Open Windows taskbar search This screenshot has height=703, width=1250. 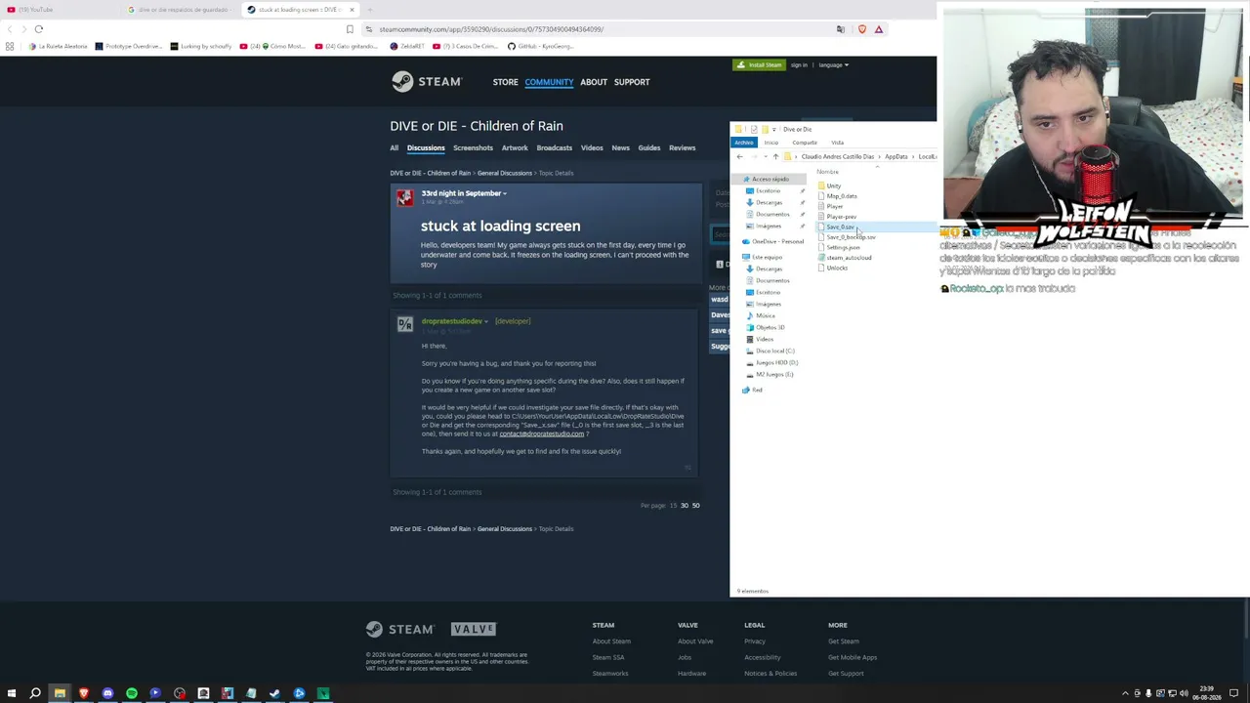tap(35, 693)
